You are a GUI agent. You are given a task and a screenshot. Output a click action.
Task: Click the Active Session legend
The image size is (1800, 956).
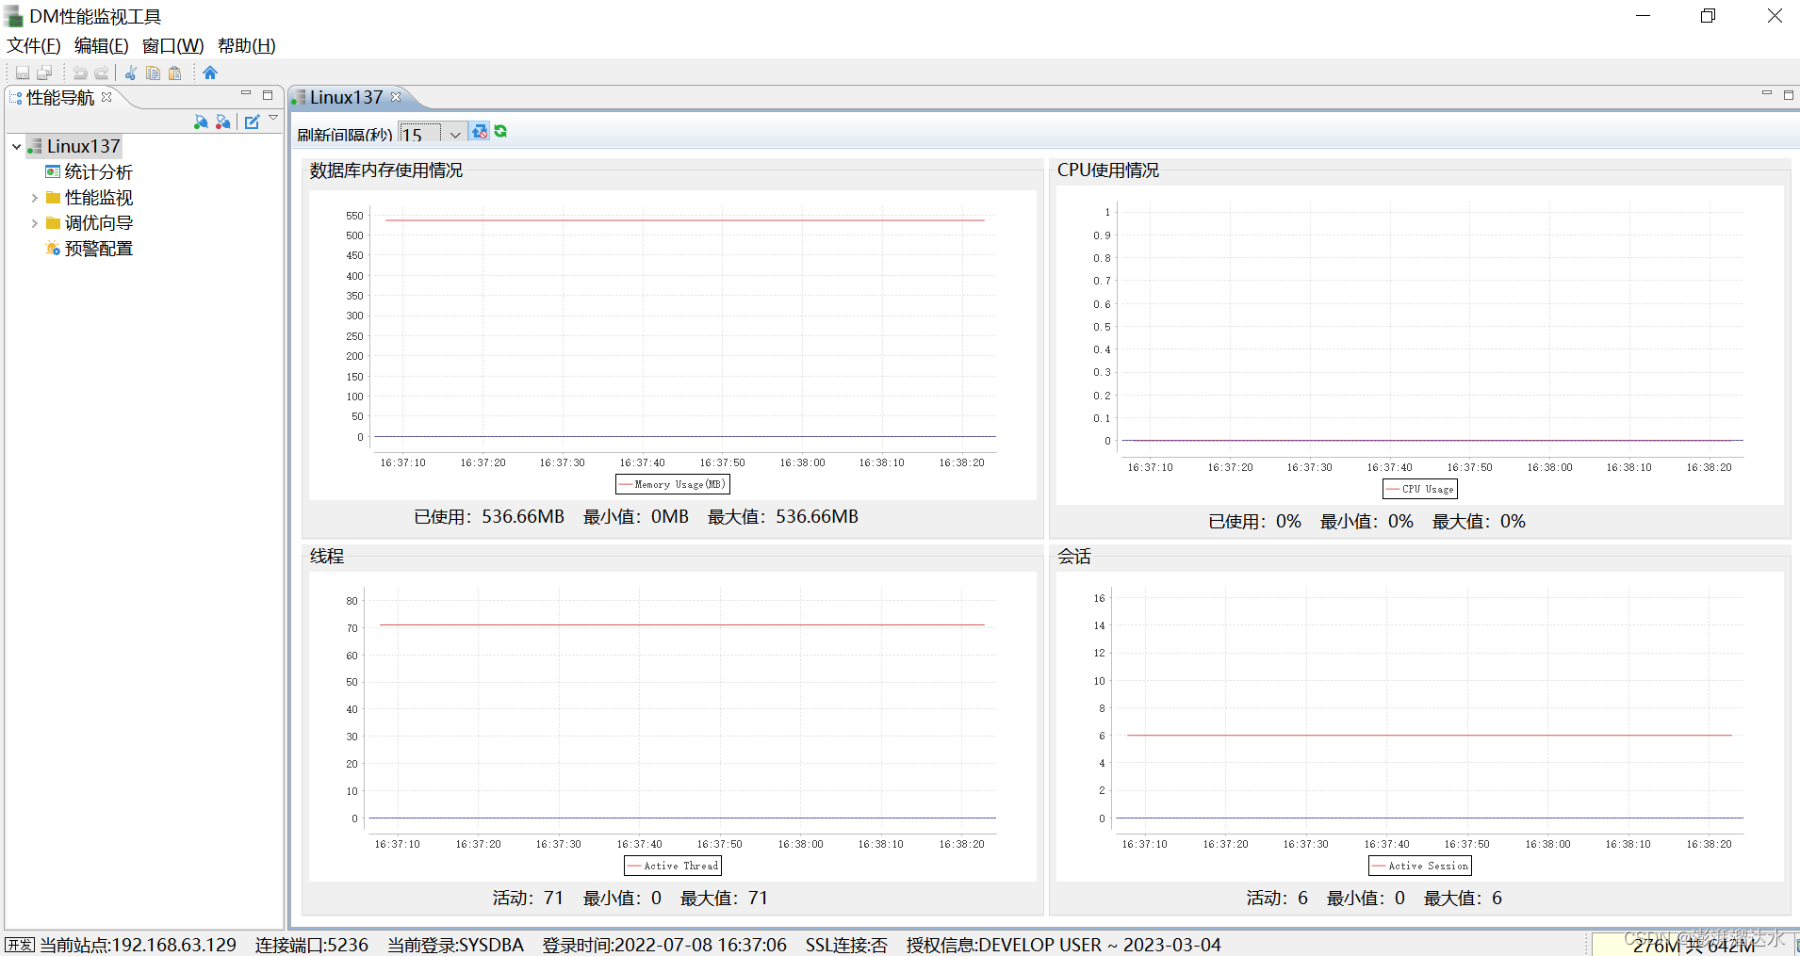(1420, 866)
